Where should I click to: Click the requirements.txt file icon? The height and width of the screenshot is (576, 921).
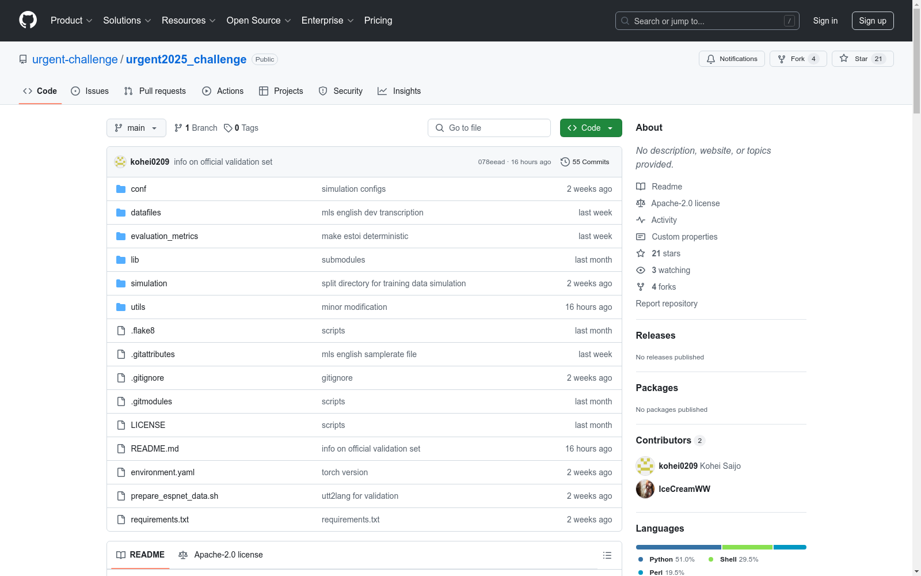coord(121,520)
